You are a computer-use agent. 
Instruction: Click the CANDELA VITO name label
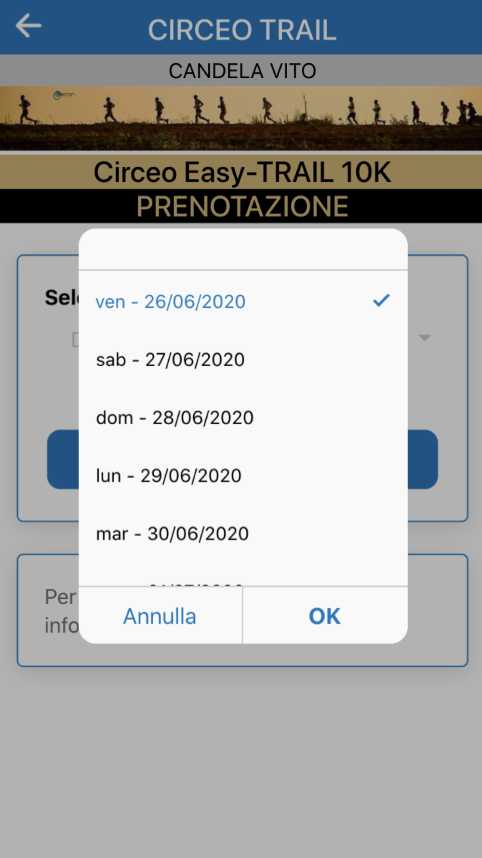click(242, 71)
